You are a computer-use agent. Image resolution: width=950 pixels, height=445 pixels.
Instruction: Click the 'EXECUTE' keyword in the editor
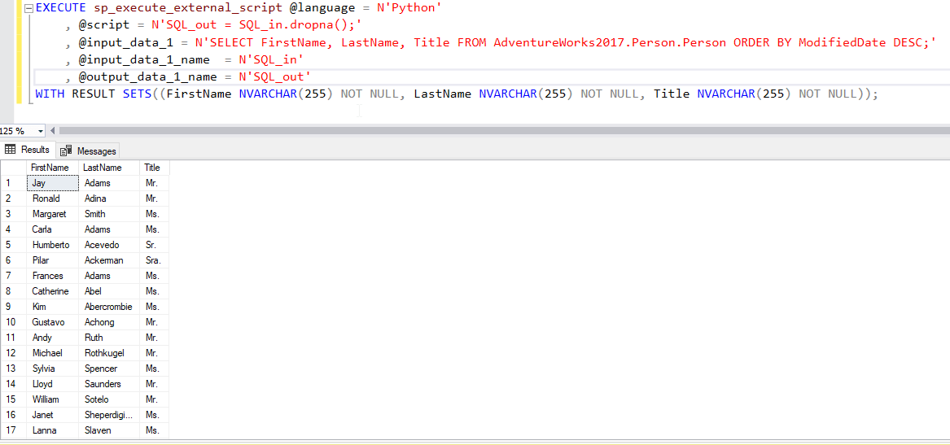(61, 8)
